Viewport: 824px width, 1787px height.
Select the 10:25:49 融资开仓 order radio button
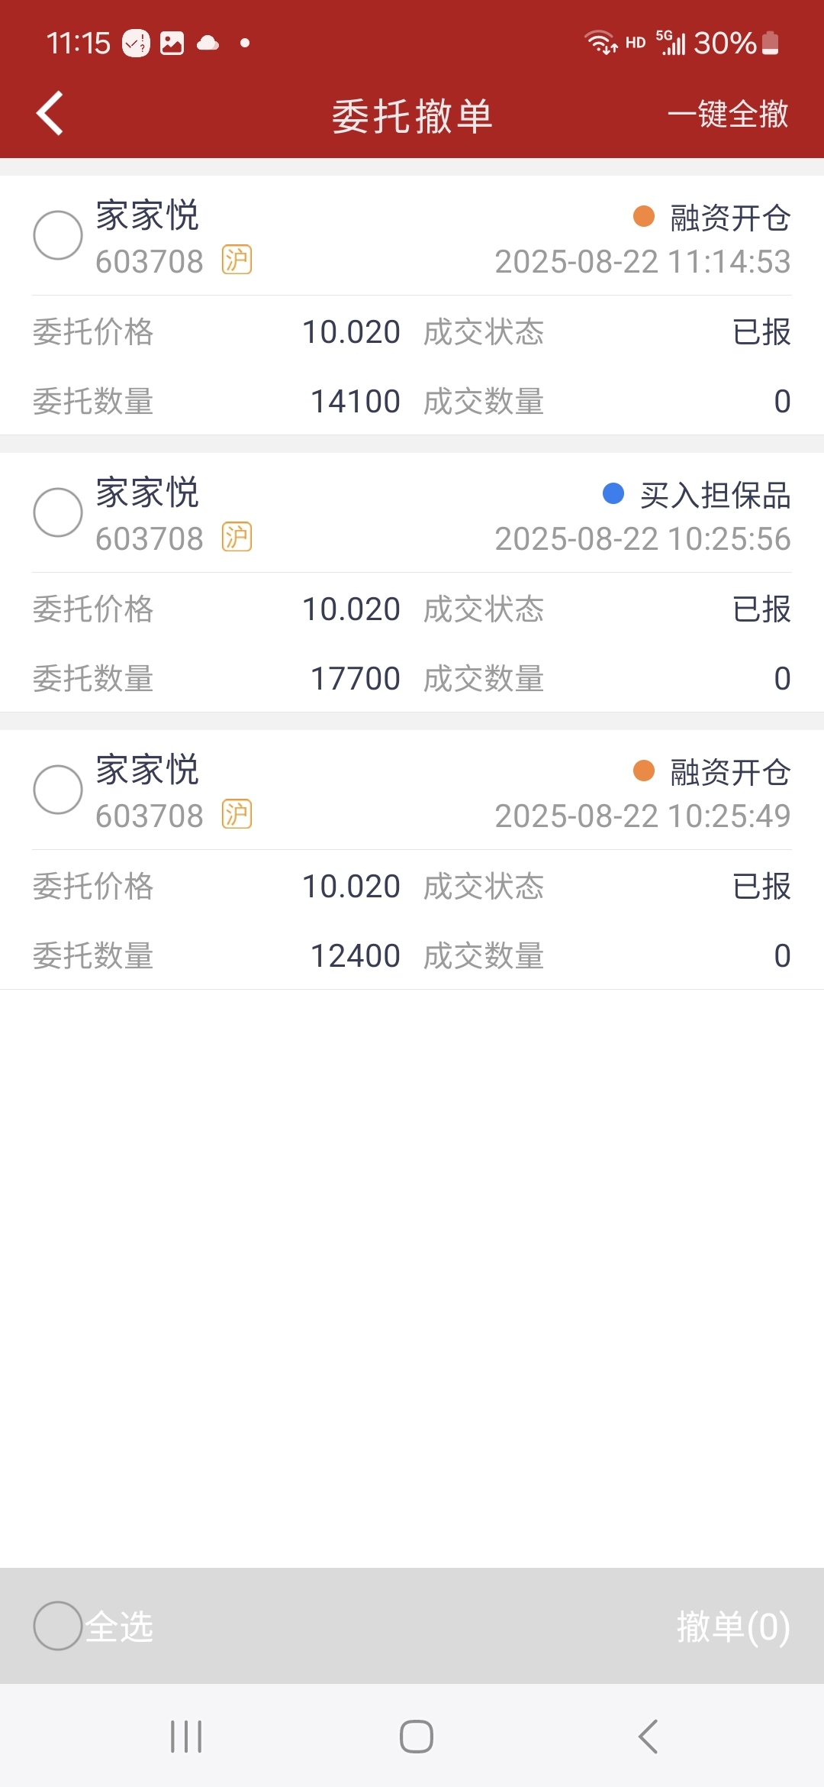tap(58, 790)
